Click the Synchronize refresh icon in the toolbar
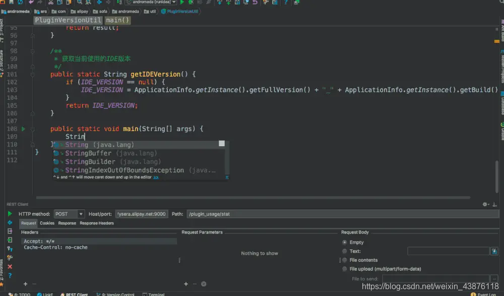Viewport: 504px width, 296px height. tap(20, 2)
